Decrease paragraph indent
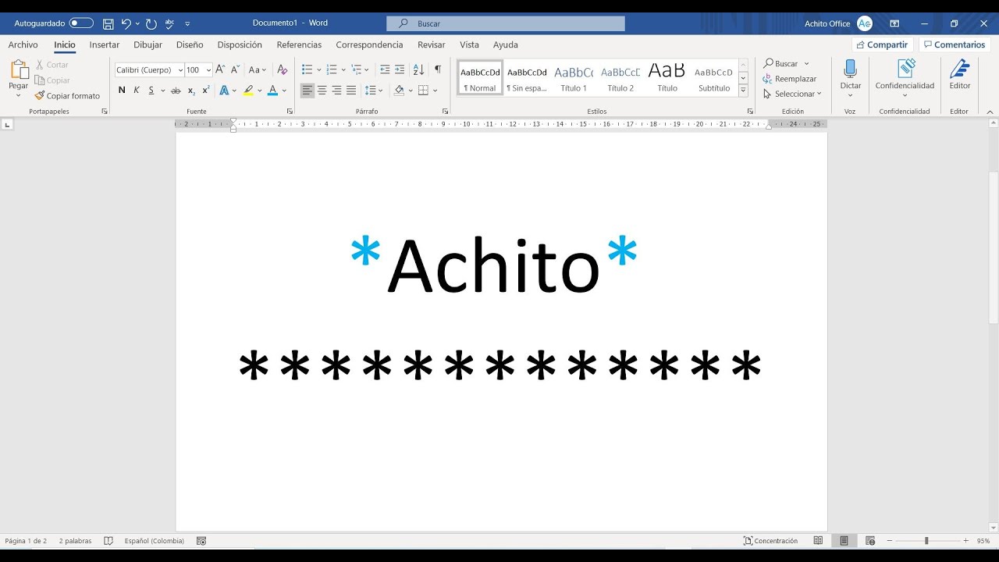Image resolution: width=999 pixels, height=562 pixels. click(385, 69)
